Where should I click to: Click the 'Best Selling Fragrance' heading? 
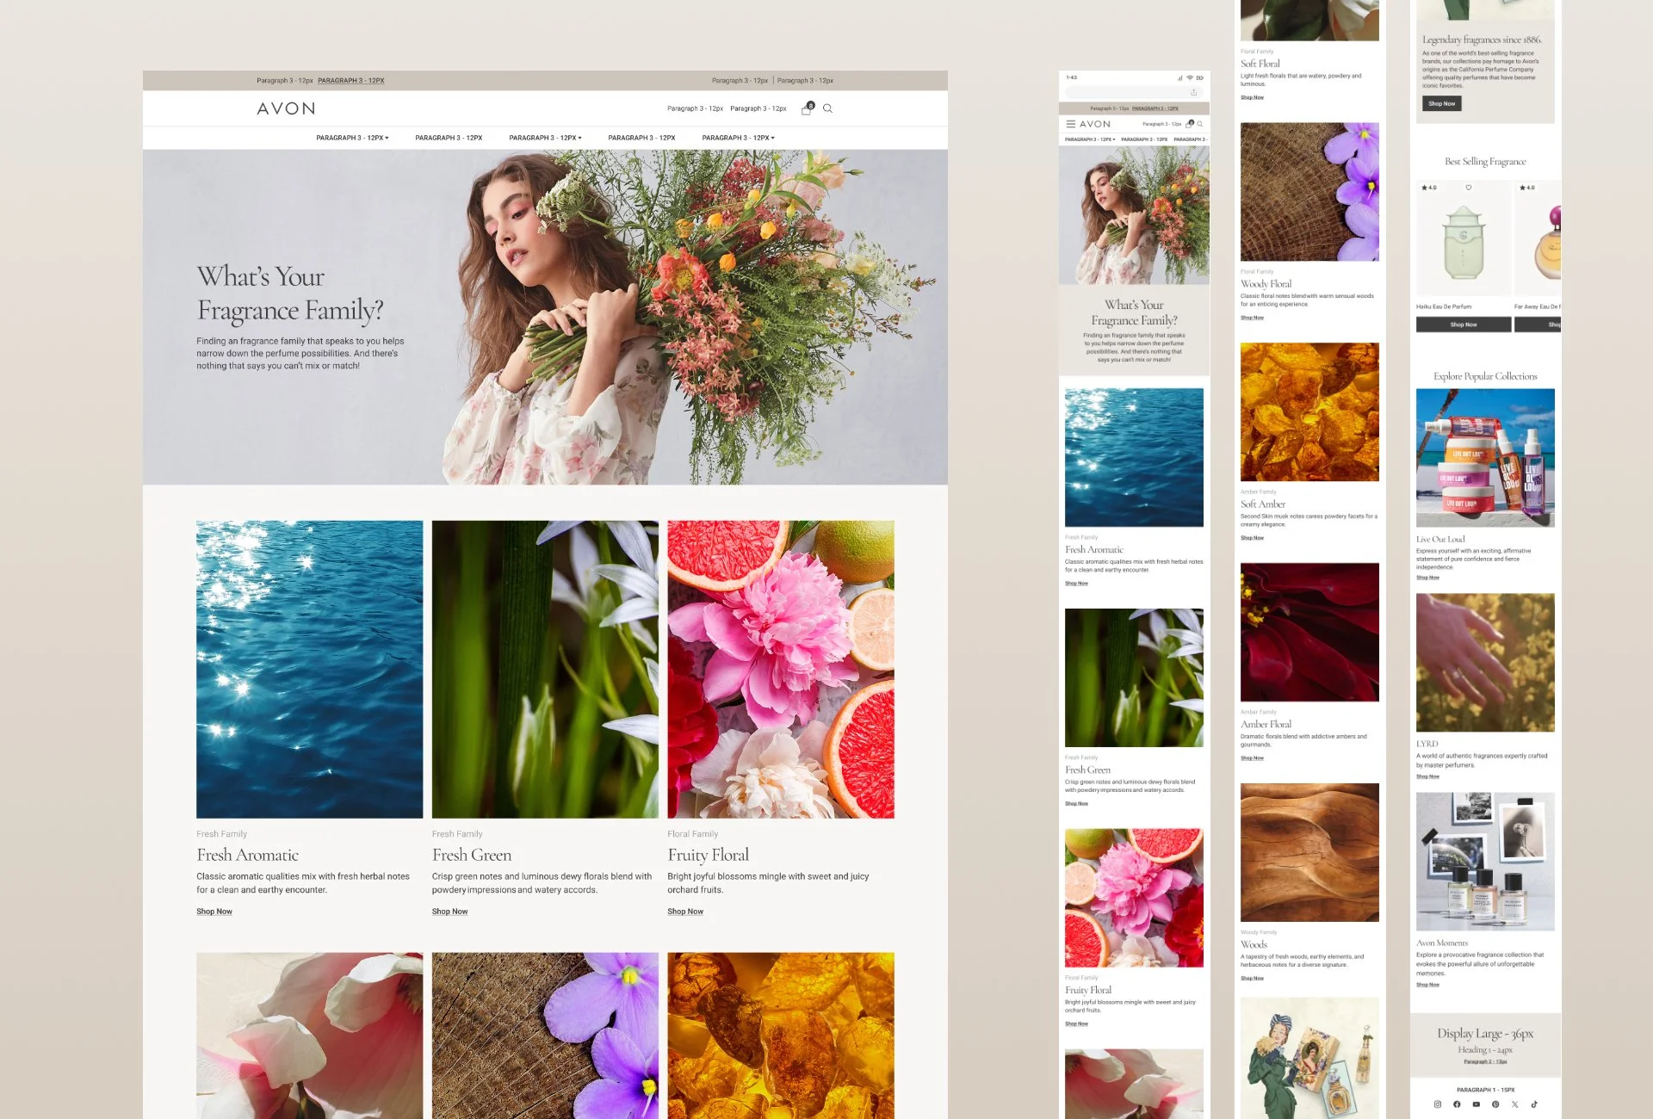(1485, 161)
